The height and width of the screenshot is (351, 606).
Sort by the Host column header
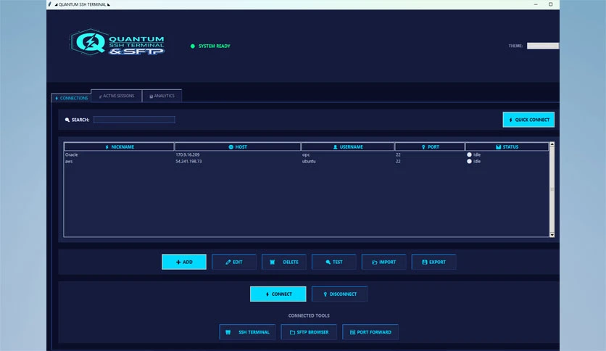pyautogui.click(x=238, y=147)
